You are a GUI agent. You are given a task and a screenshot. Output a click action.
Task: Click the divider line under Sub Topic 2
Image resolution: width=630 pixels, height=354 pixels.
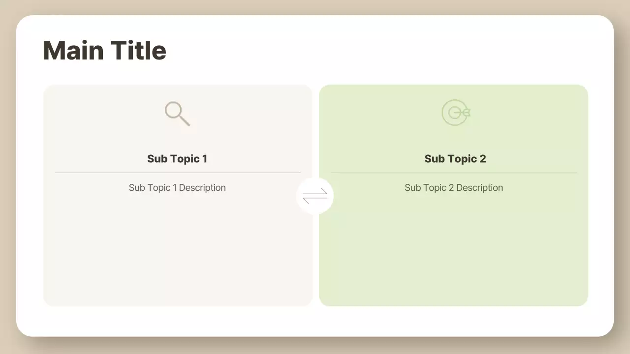(453, 173)
